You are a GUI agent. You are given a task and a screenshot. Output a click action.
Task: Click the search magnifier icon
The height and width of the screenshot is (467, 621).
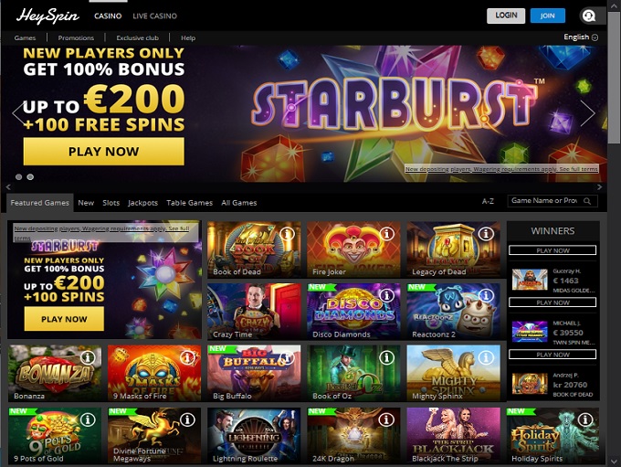tap(587, 201)
